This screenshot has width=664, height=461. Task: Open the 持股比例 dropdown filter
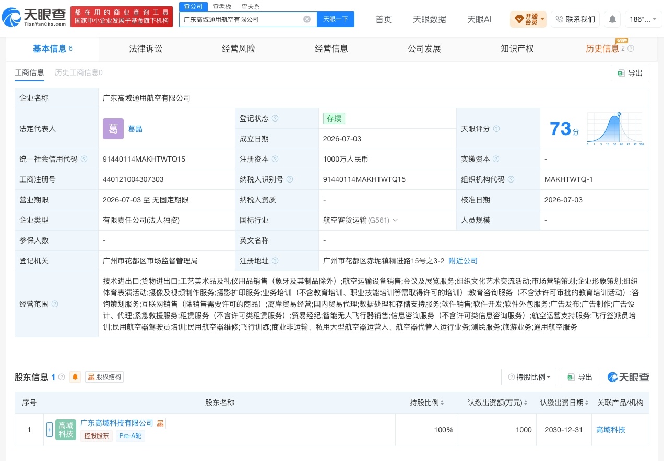[x=529, y=377]
